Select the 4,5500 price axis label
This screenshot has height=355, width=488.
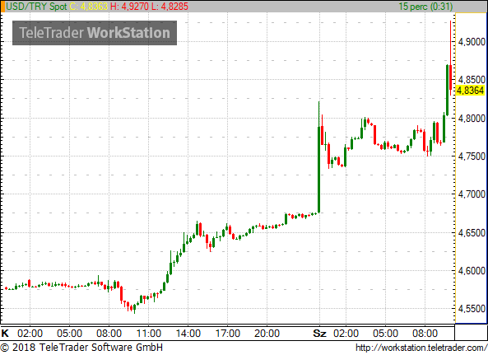point(472,309)
